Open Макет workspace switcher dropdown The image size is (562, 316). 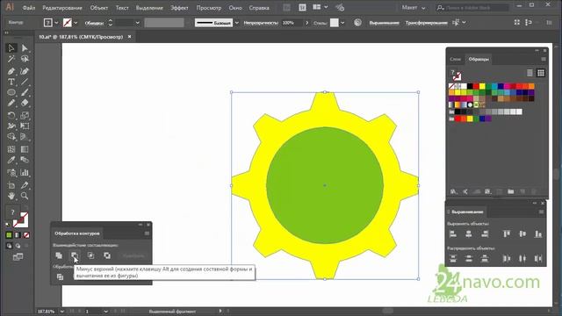click(423, 8)
